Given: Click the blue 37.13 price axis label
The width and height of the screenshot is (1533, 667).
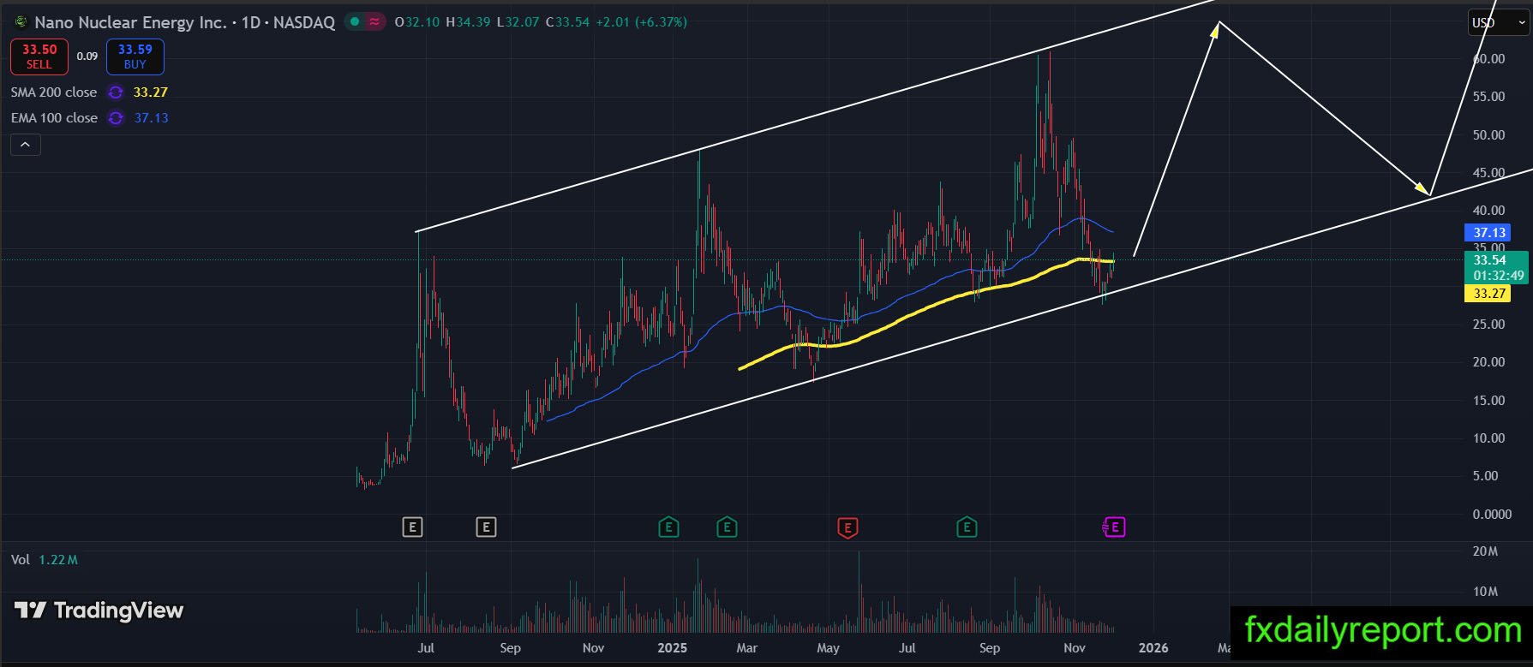Looking at the screenshot, I should point(1489,233).
